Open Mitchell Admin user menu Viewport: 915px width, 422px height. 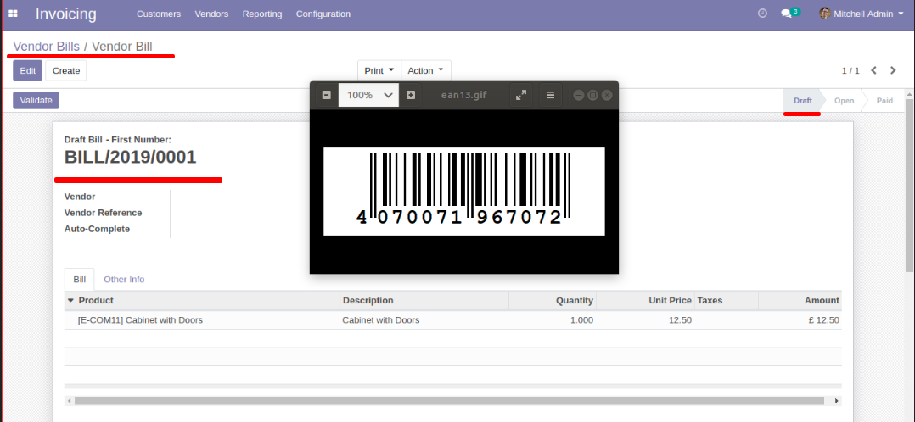pos(862,14)
